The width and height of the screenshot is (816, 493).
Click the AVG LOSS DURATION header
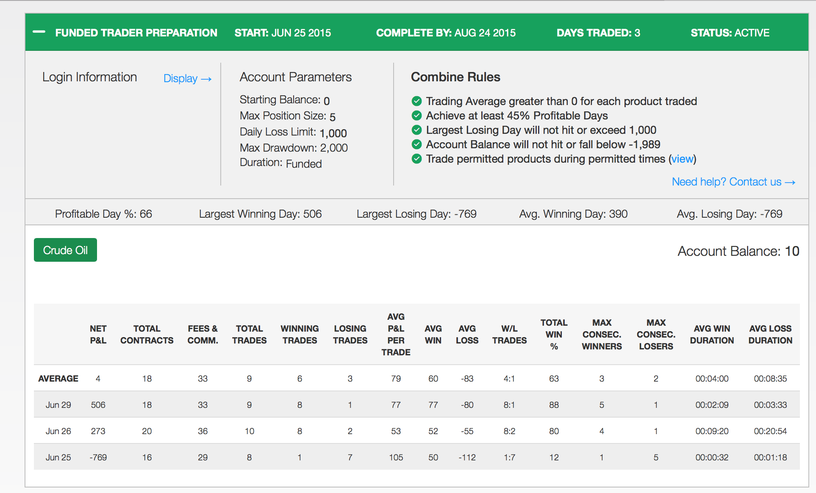tap(770, 335)
